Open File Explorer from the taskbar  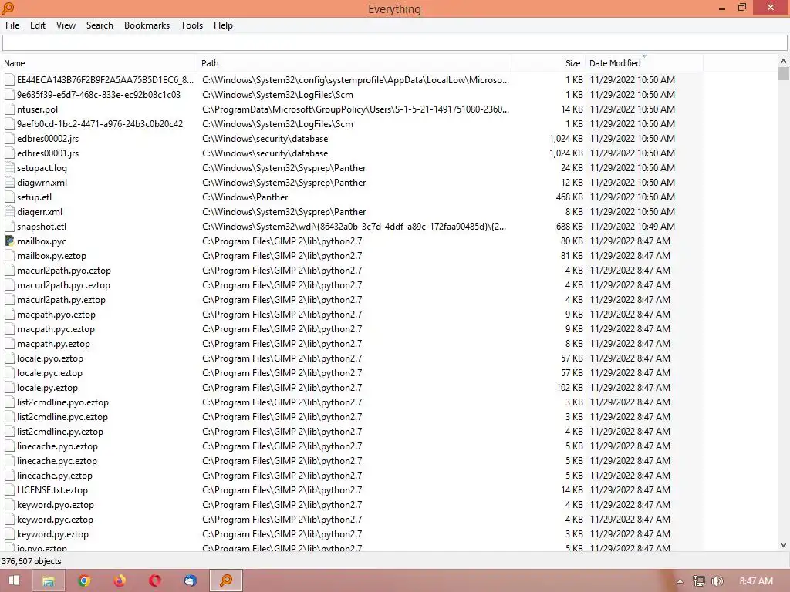click(x=49, y=580)
